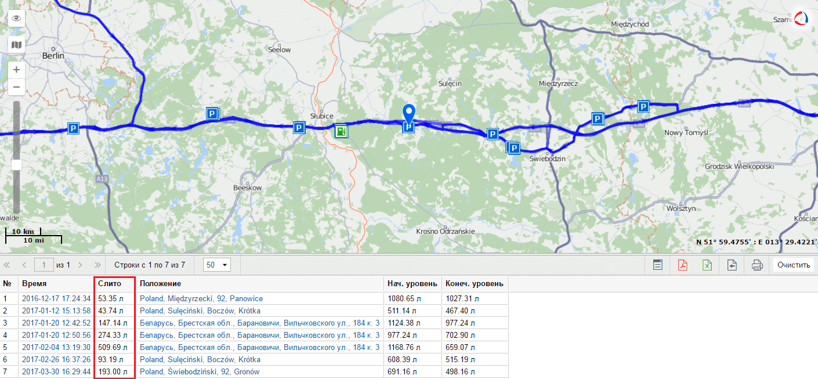Click the report window view icon

(x=658, y=265)
